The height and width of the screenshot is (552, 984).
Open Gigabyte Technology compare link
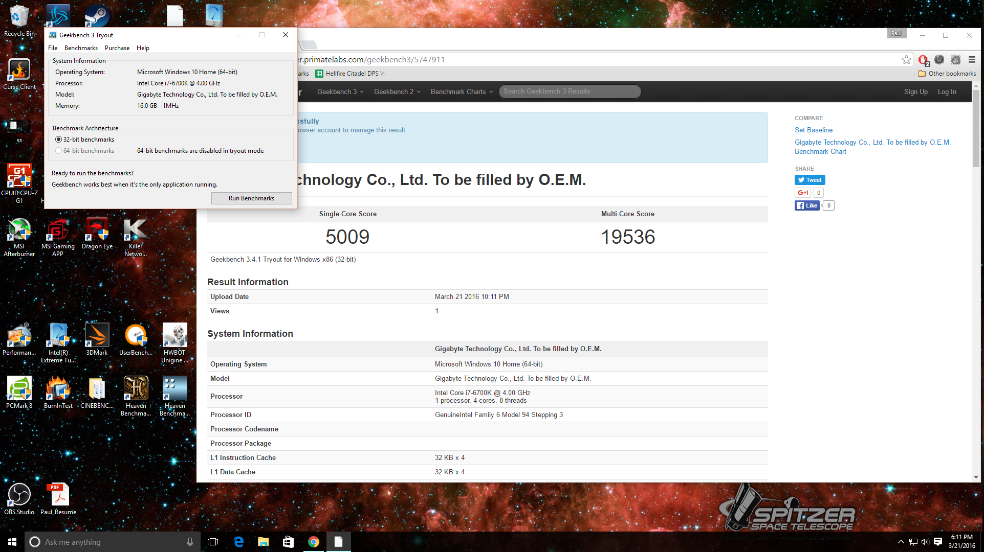coord(872,143)
